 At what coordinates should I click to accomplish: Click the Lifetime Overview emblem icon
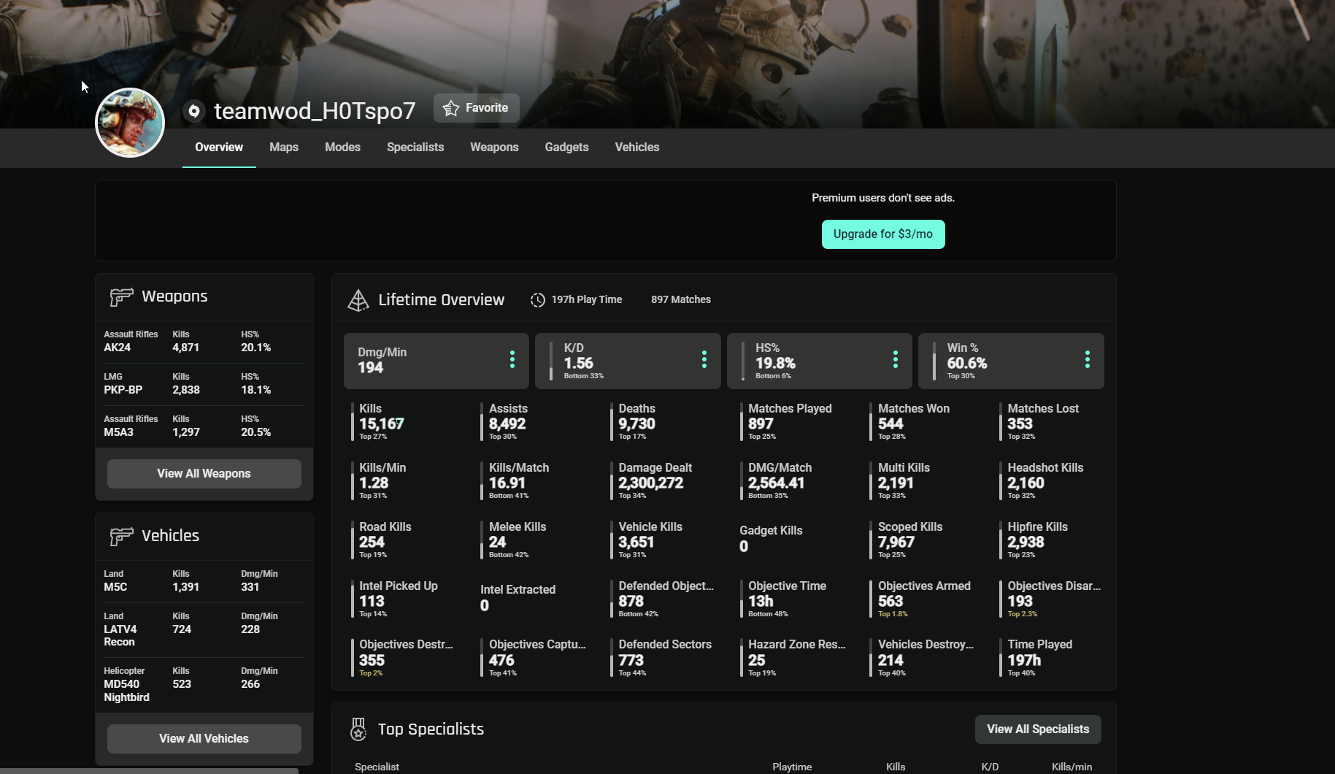[x=358, y=299]
